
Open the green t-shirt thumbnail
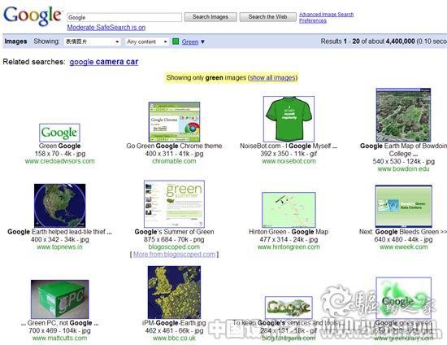coord(289,119)
